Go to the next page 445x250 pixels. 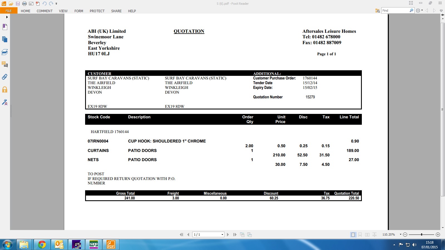tap(228, 235)
